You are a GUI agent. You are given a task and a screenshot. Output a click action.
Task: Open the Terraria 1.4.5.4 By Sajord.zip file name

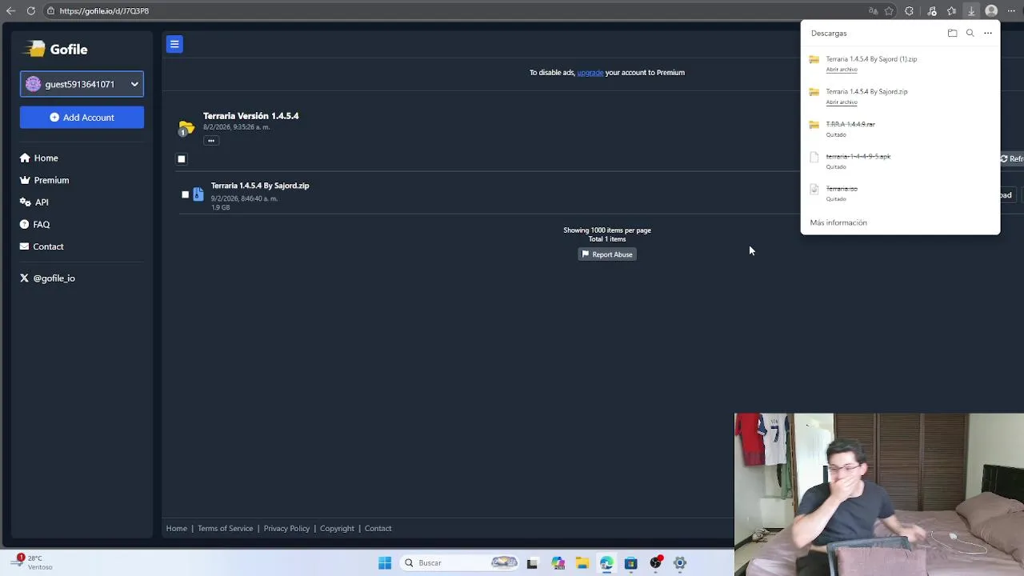click(x=260, y=186)
